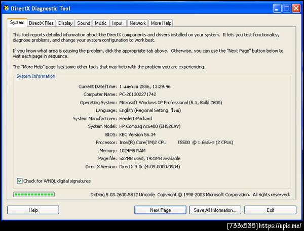Switch to the Sound tab
This screenshot has width=304, height=231.
click(84, 23)
